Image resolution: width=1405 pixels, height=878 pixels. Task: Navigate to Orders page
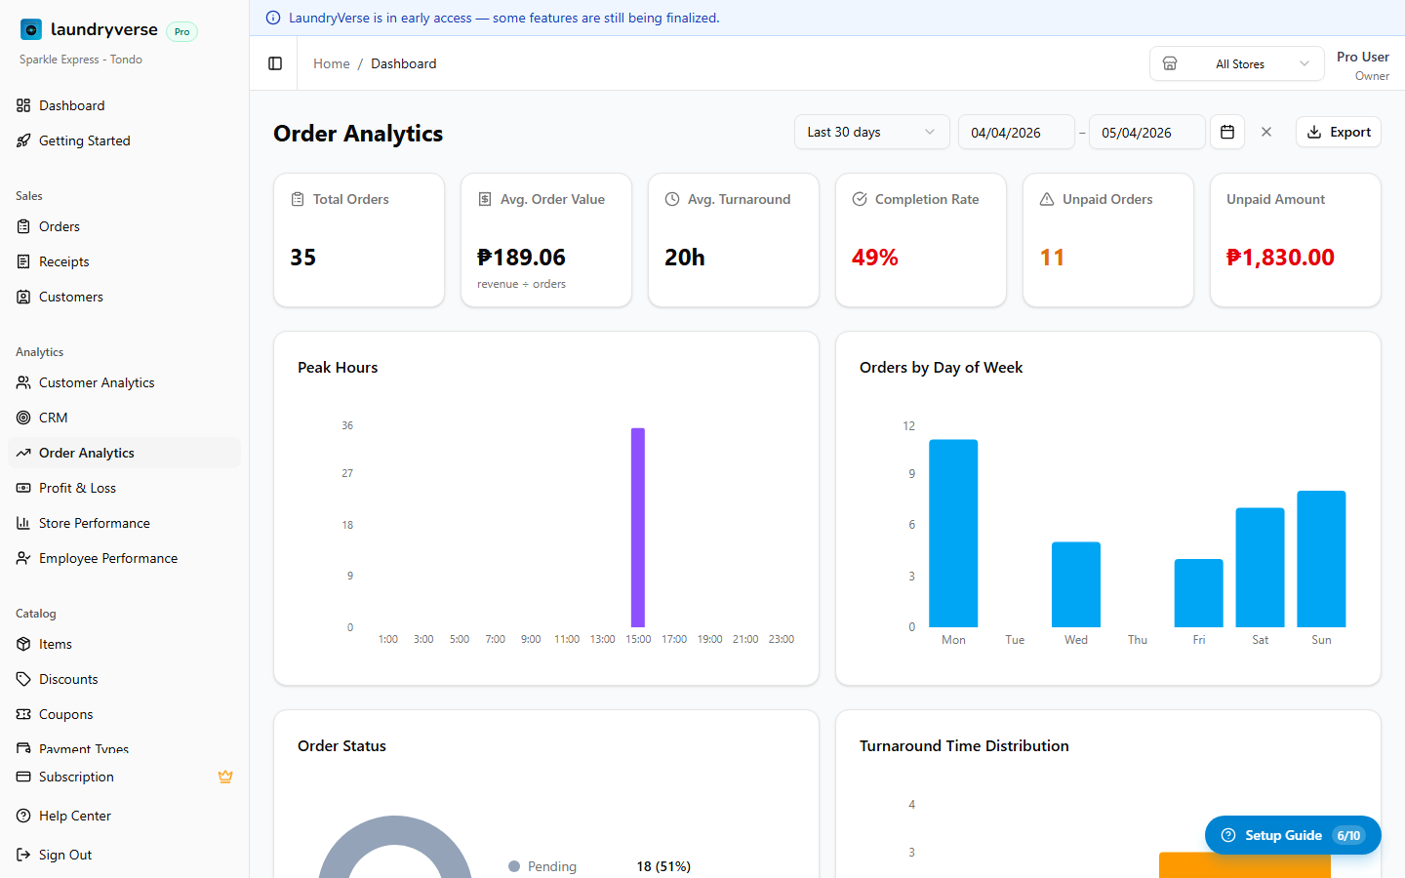(x=124, y=226)
